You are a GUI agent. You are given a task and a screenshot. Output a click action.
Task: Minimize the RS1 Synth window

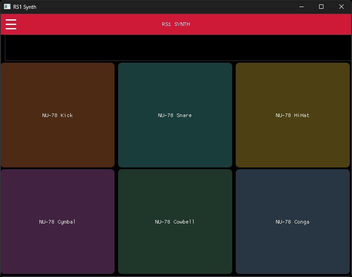302,7
